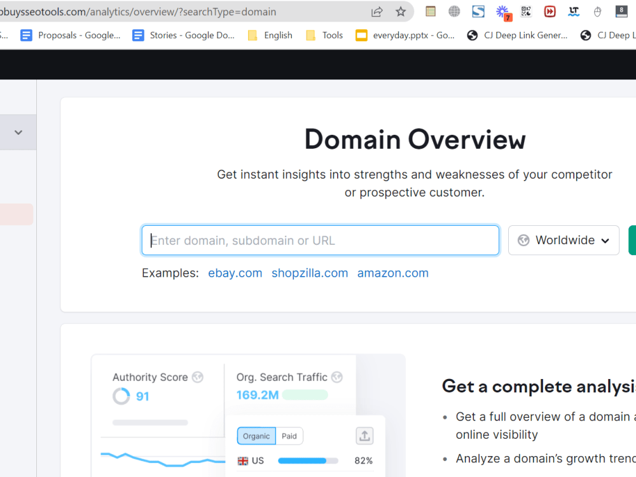
Task: Click the globe icon beside Authority Score
Action: point(198,377)
